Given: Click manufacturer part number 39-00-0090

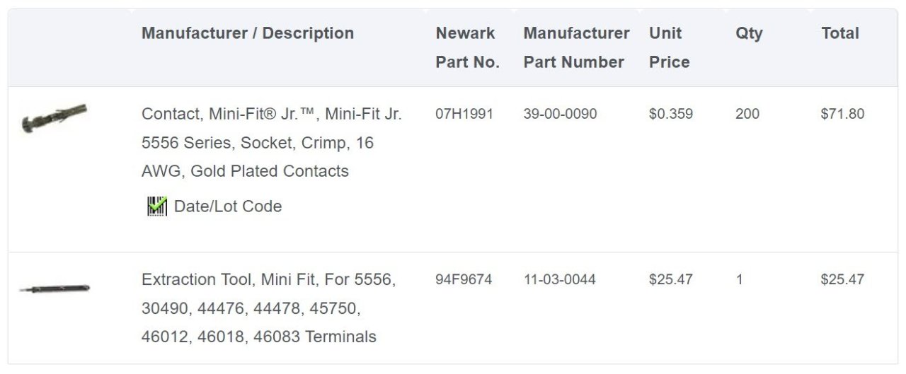Looking at the screenshot, I should (x=560, y=114).
